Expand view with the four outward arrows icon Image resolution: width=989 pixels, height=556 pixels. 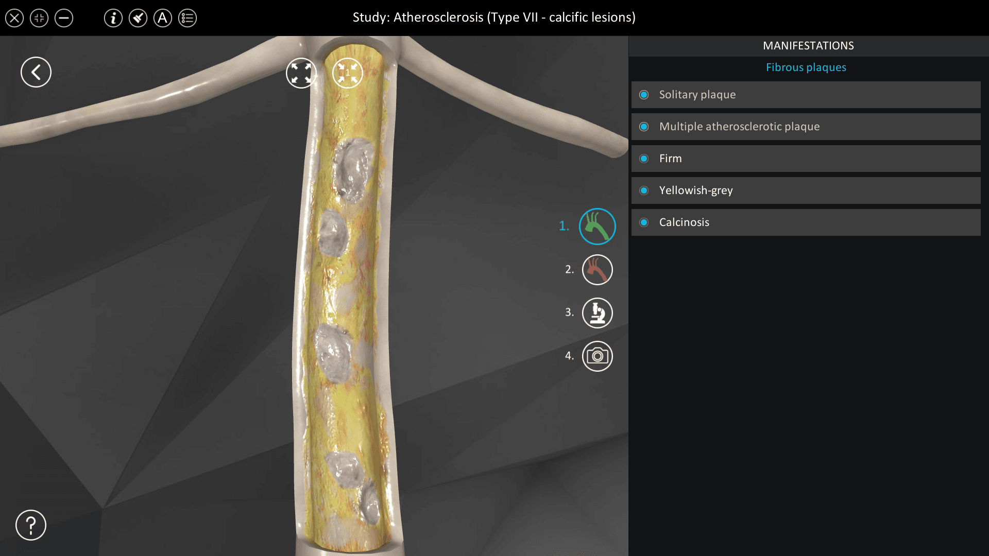click(x=301, y=73)
